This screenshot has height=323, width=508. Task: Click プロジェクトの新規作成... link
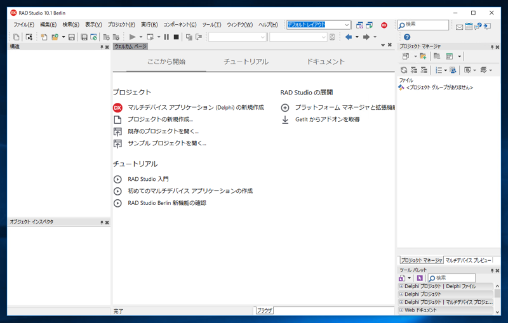[161, 119]
